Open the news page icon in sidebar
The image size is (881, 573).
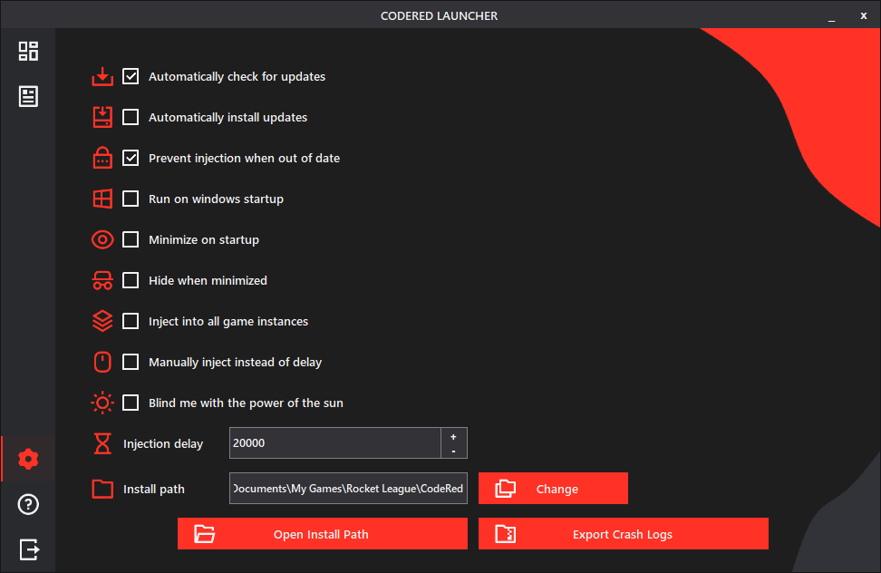pos(28,97)
